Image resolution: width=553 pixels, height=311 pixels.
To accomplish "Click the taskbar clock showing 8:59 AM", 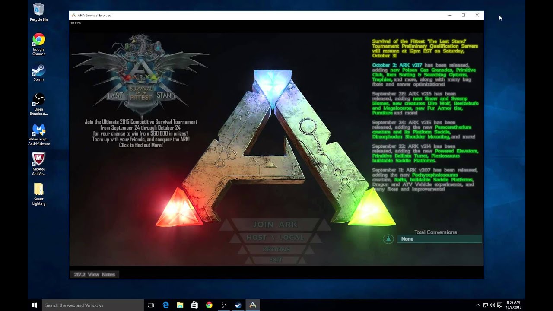I will 513,305.
